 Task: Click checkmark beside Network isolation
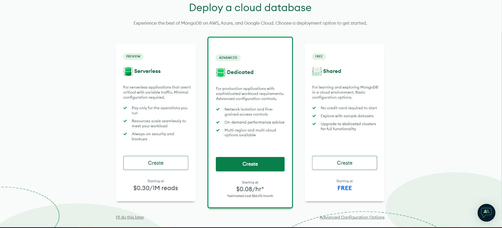coord(218,109)
